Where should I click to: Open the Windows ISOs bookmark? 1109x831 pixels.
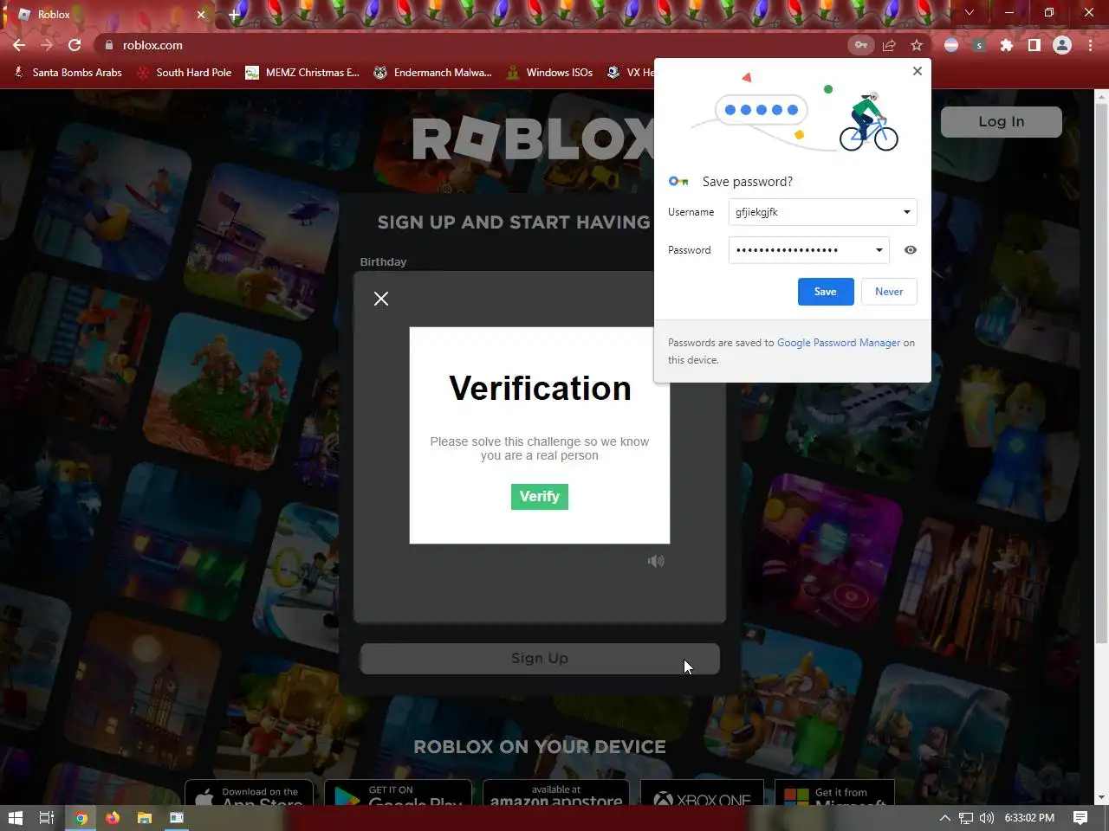click(x=549, y=73)
